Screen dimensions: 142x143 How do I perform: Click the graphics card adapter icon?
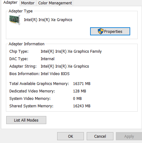pyautogui.click(x=15, y=20)
